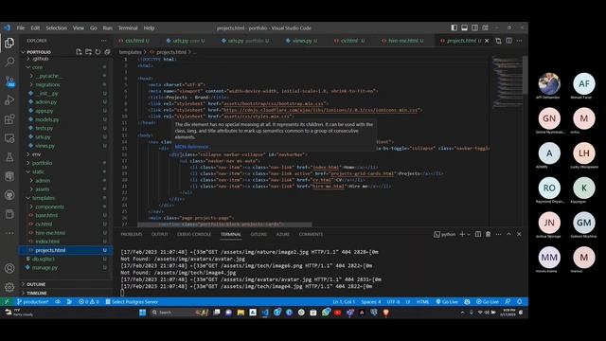606x341 pixels.
Task: Switch to the DEBUG CONSOLE panel tab
Action: click(194, 234)
